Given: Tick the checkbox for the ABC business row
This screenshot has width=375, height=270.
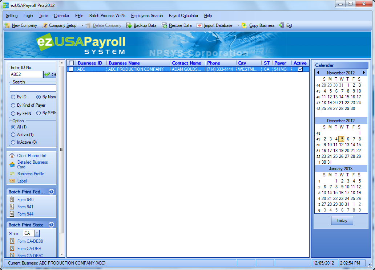Looking at the screenshot, I should tap(71, 69).
